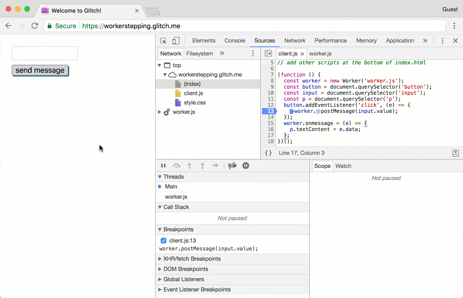Click the pause script execution toggle
Image resolution: width=463 pixels, height=298 pixels.
coord(163,165)
